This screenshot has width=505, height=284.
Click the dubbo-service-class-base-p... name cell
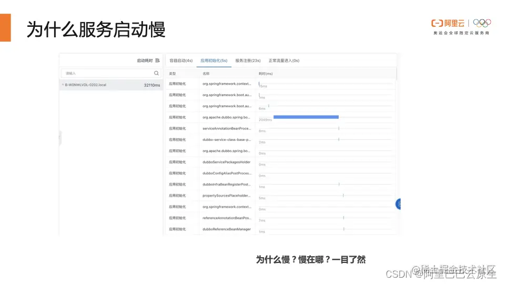(x=227, y=140)
